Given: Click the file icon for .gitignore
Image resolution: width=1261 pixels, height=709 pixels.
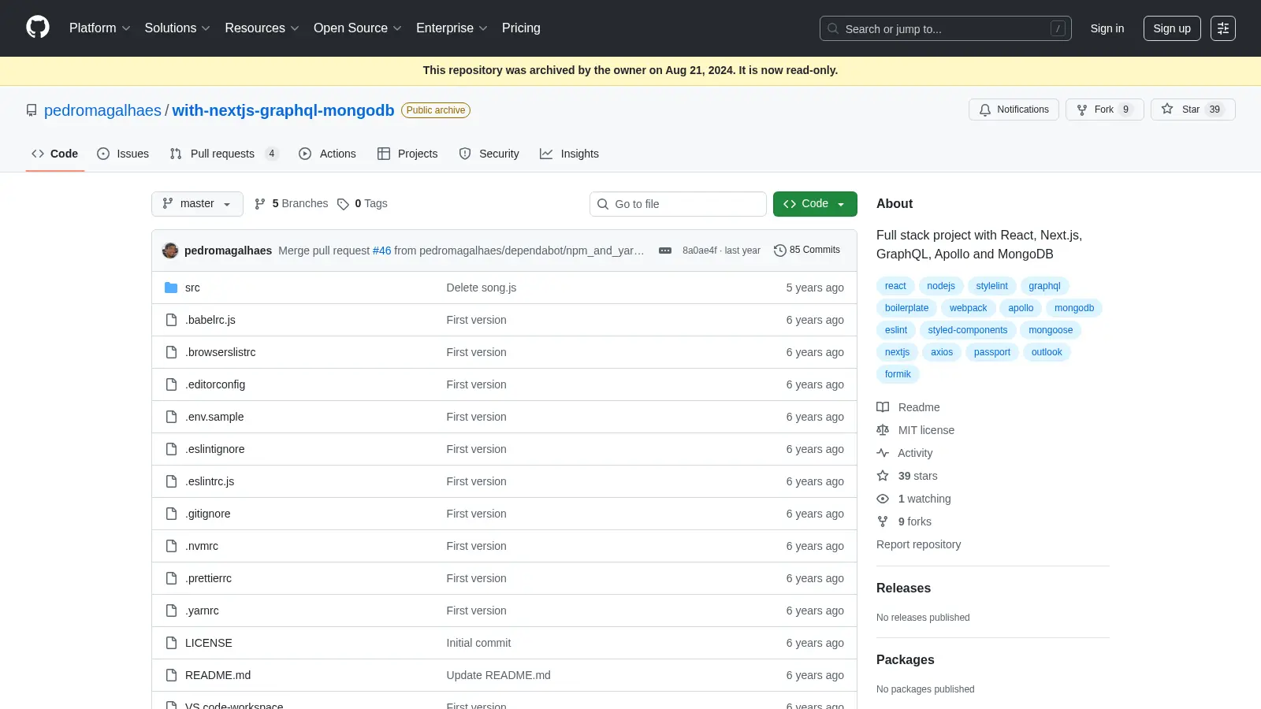Looking at the screenshot, I should 171,514.
